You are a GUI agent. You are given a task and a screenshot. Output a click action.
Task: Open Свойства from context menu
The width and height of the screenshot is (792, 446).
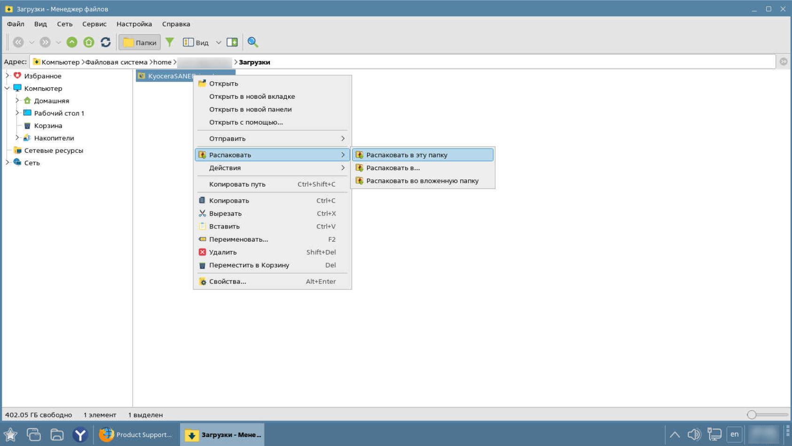(227, 282)
